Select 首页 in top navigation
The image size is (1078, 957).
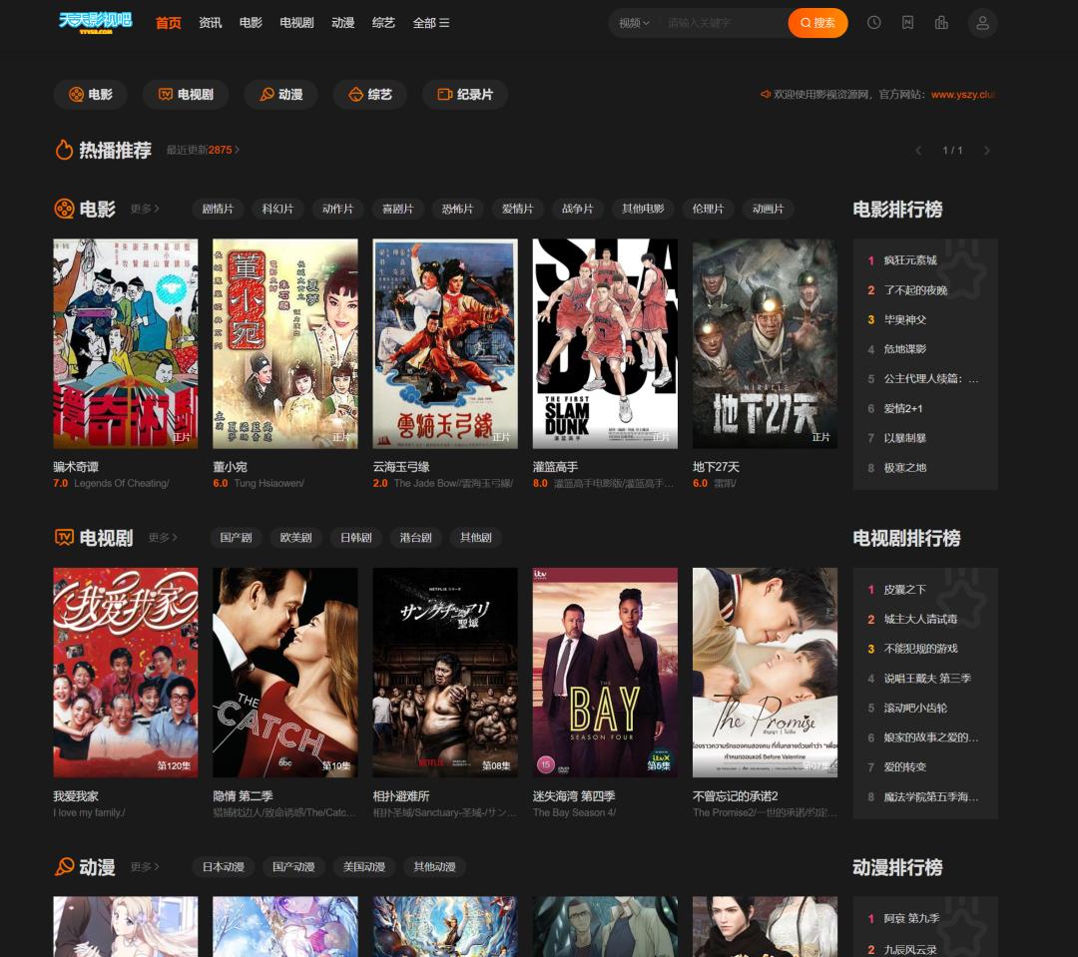tap(169, 23)
